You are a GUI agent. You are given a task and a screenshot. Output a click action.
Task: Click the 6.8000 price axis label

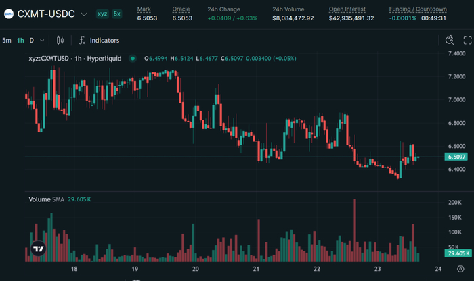pos(457,123)
